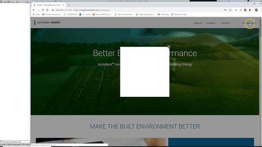The height and width of the screenshot is (147, 262).
Task: Click the red circular extension icon
Action: click(x=245, y=10)
